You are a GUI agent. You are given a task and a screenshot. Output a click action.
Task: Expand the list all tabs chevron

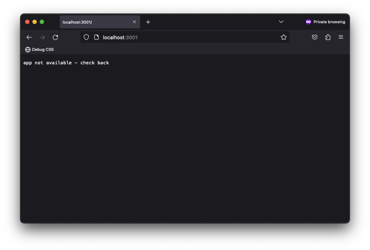point(281,22)
